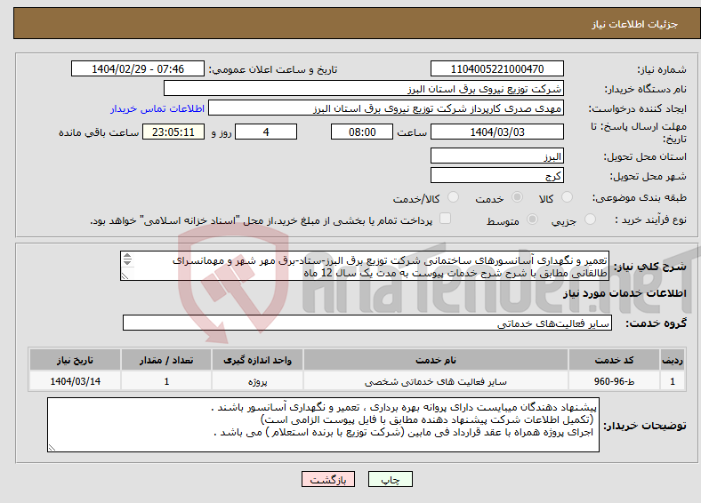Click resize handle of شرح کلی نیاز textarea

(125, 276)
